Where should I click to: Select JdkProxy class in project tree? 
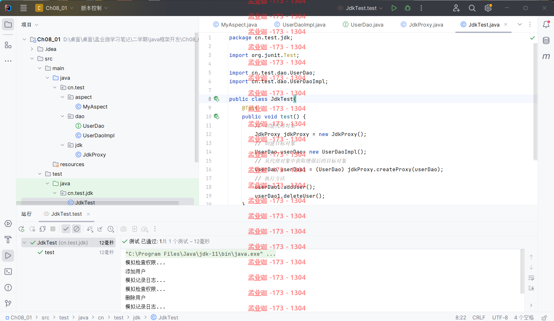91,155
